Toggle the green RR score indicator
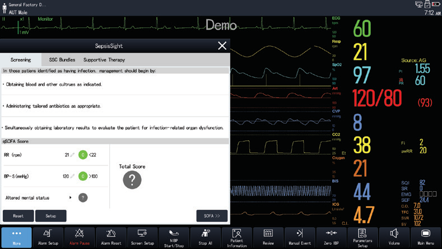The width and height of the screenshot is (442, 249). point(82,155)
